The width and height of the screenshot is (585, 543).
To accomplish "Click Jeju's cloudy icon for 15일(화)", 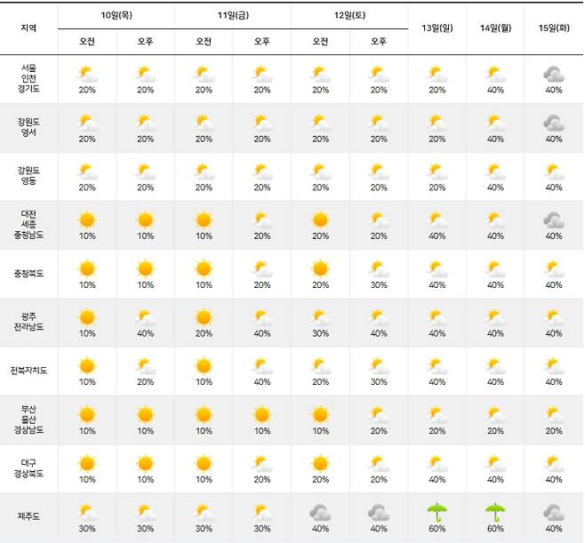I will tap(554, 513).
